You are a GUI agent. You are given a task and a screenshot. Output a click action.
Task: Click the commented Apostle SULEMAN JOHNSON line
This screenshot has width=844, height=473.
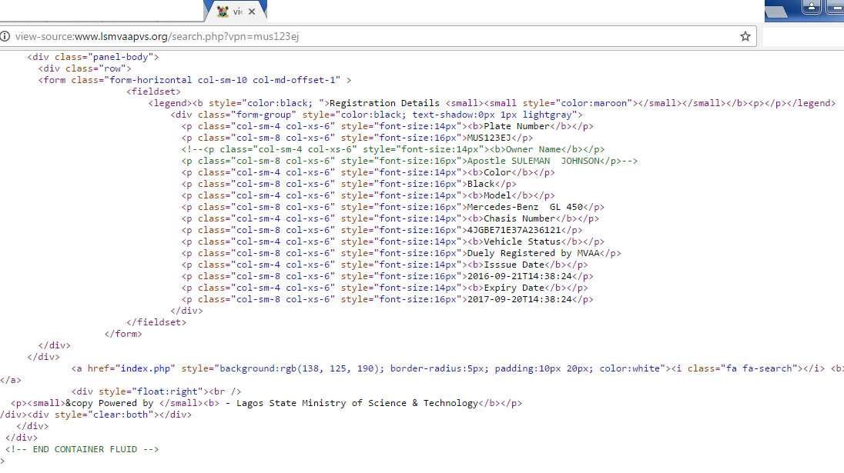409,162
